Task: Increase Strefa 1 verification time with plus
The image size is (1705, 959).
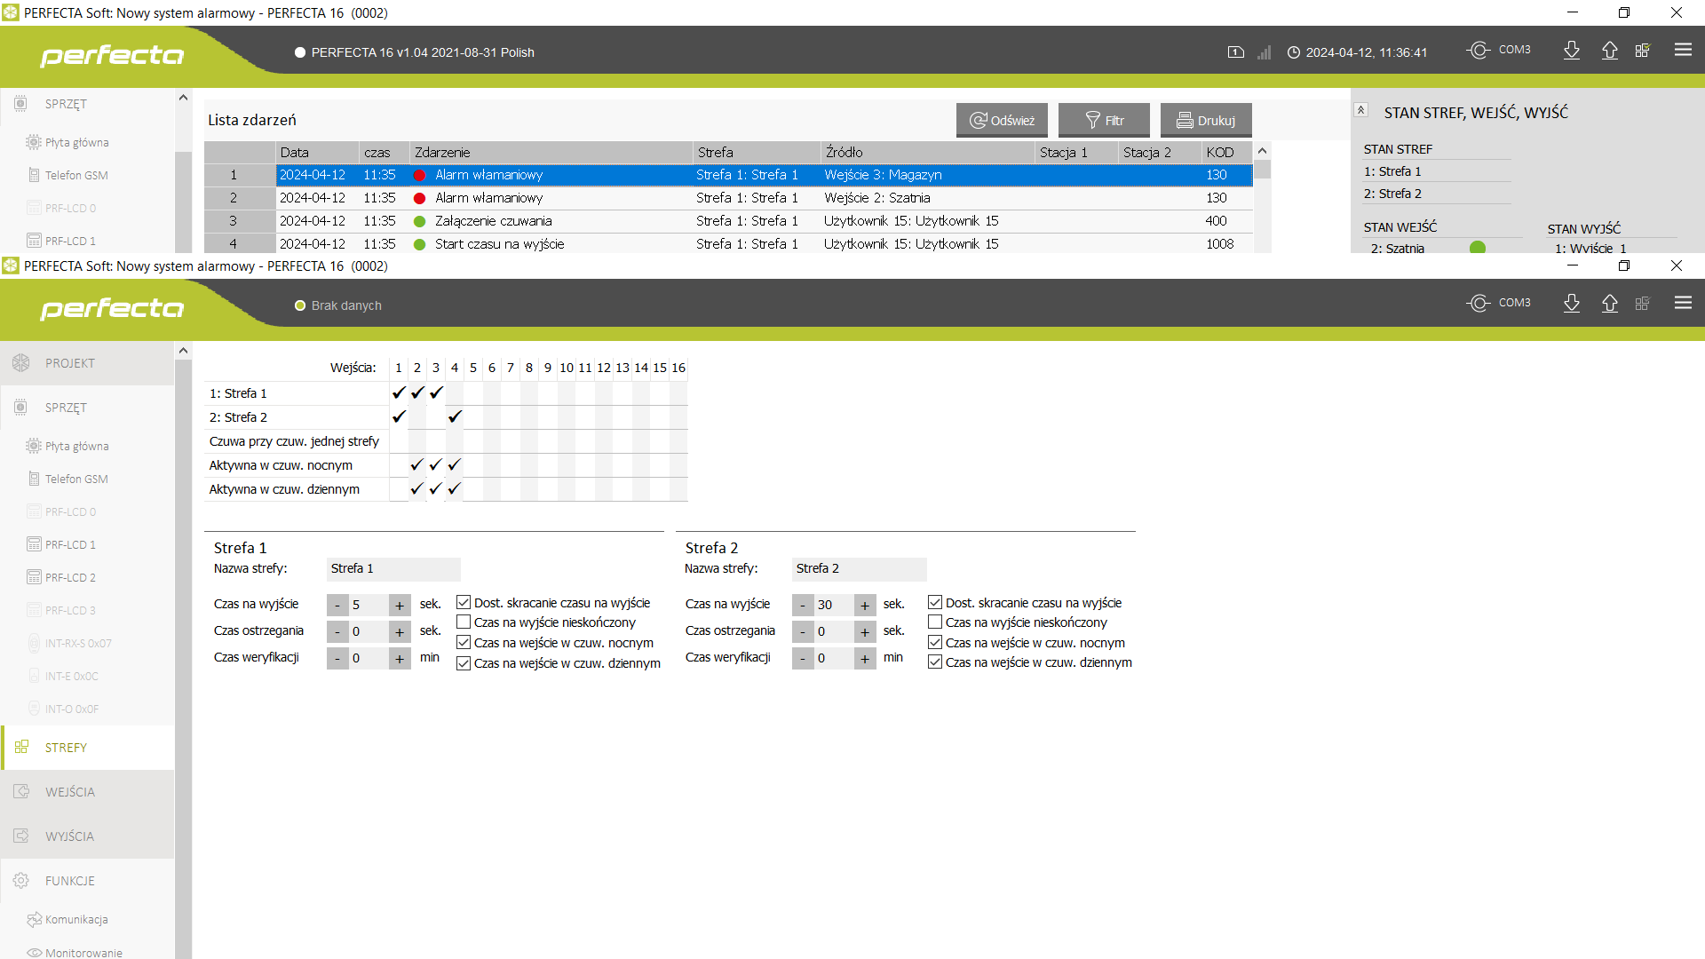Action: tap(400, 659)
